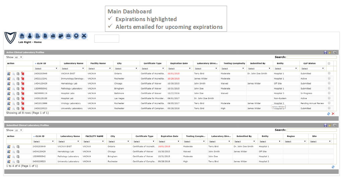Click the download document toolbar icon
343x193 pixels.
(x=45, y=36)
